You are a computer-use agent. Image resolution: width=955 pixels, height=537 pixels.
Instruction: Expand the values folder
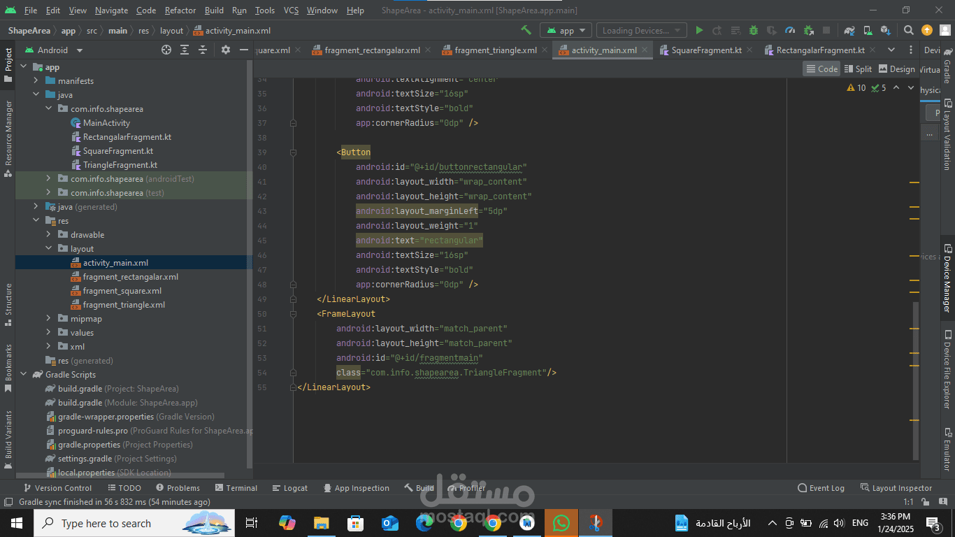tap(48, 333)
